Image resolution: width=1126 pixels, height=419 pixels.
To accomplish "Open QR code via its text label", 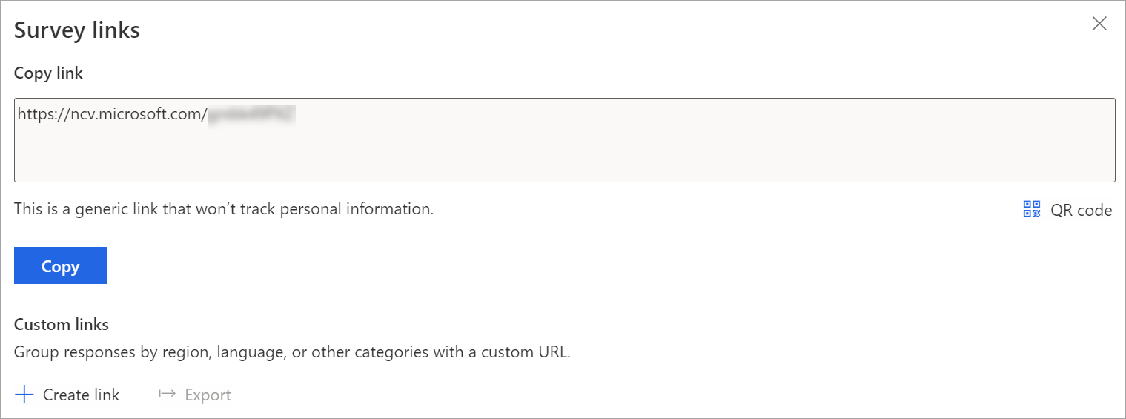I will pos(1081,210).
